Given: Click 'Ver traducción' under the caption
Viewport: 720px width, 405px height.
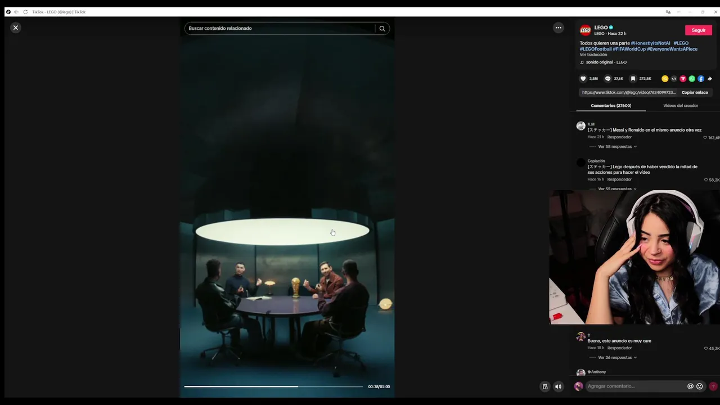Looking at the screenshot, I should point(593,55).
